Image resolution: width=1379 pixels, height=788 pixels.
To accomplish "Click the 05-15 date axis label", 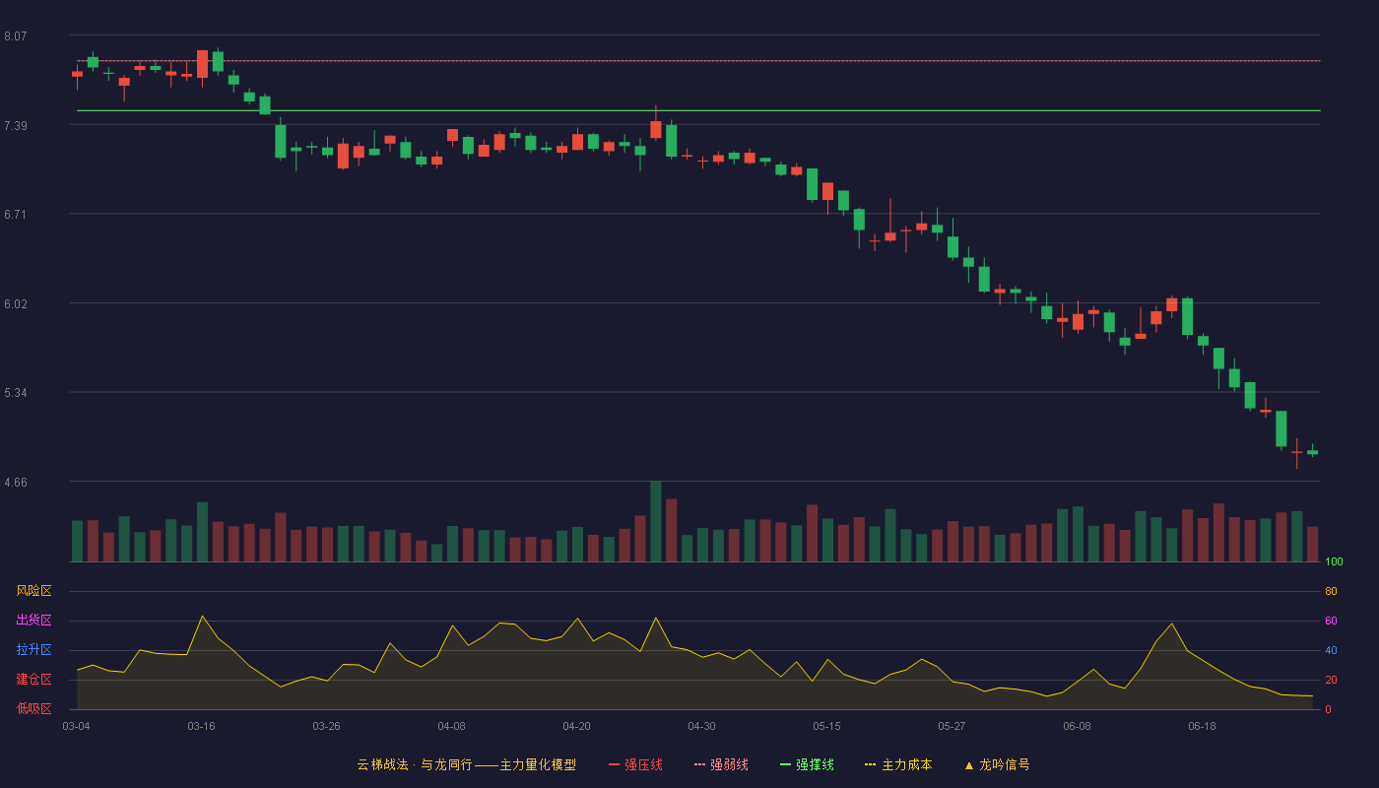I will [826, 726].
